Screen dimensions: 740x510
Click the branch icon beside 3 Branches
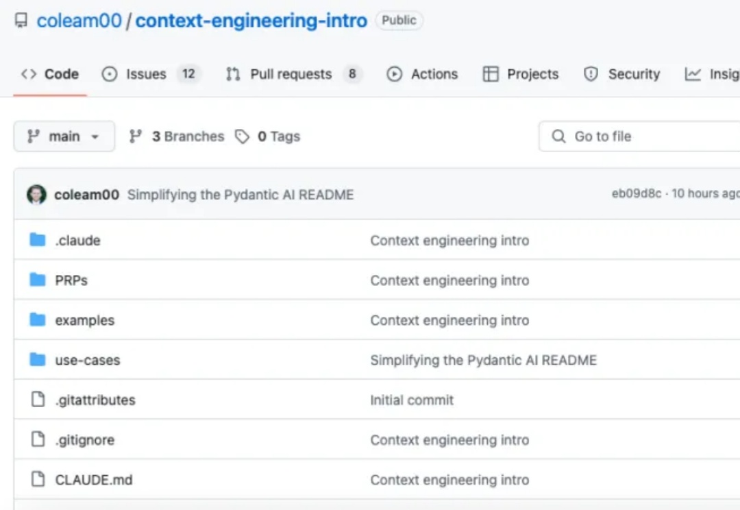(x=136, y=136)
